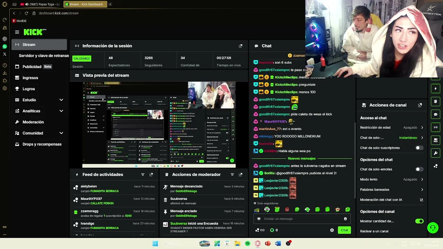Pop out the Acciones de moderador panel
Viewport: 443px width, 249px height.
[241, 175]
